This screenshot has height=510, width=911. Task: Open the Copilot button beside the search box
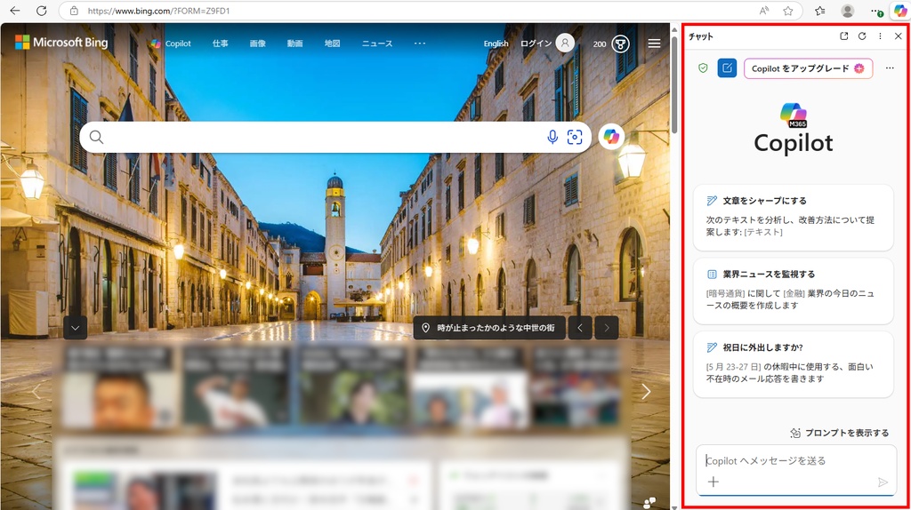coord(611,137)
